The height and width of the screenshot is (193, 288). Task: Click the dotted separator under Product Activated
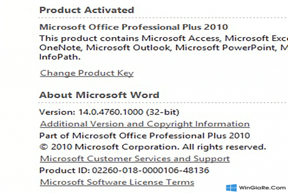coord(163,18)
